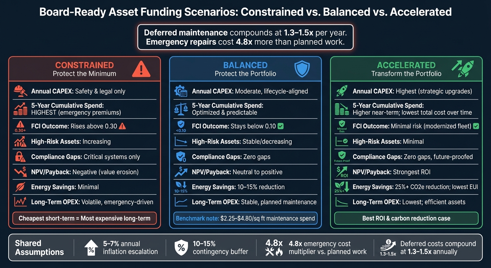Click the text Protect the Portfolio subtitle
This screenshot has height=268, width=491.
(245, 74)
